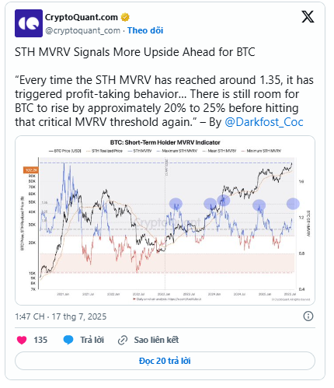Click the rightmost blue highlight circle on chart

tap(293, 204)
